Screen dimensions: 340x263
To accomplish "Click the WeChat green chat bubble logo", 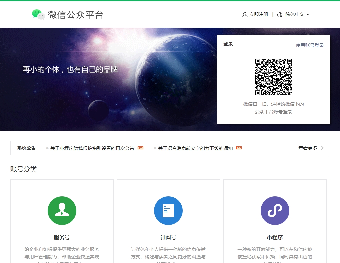I will 38,15.
